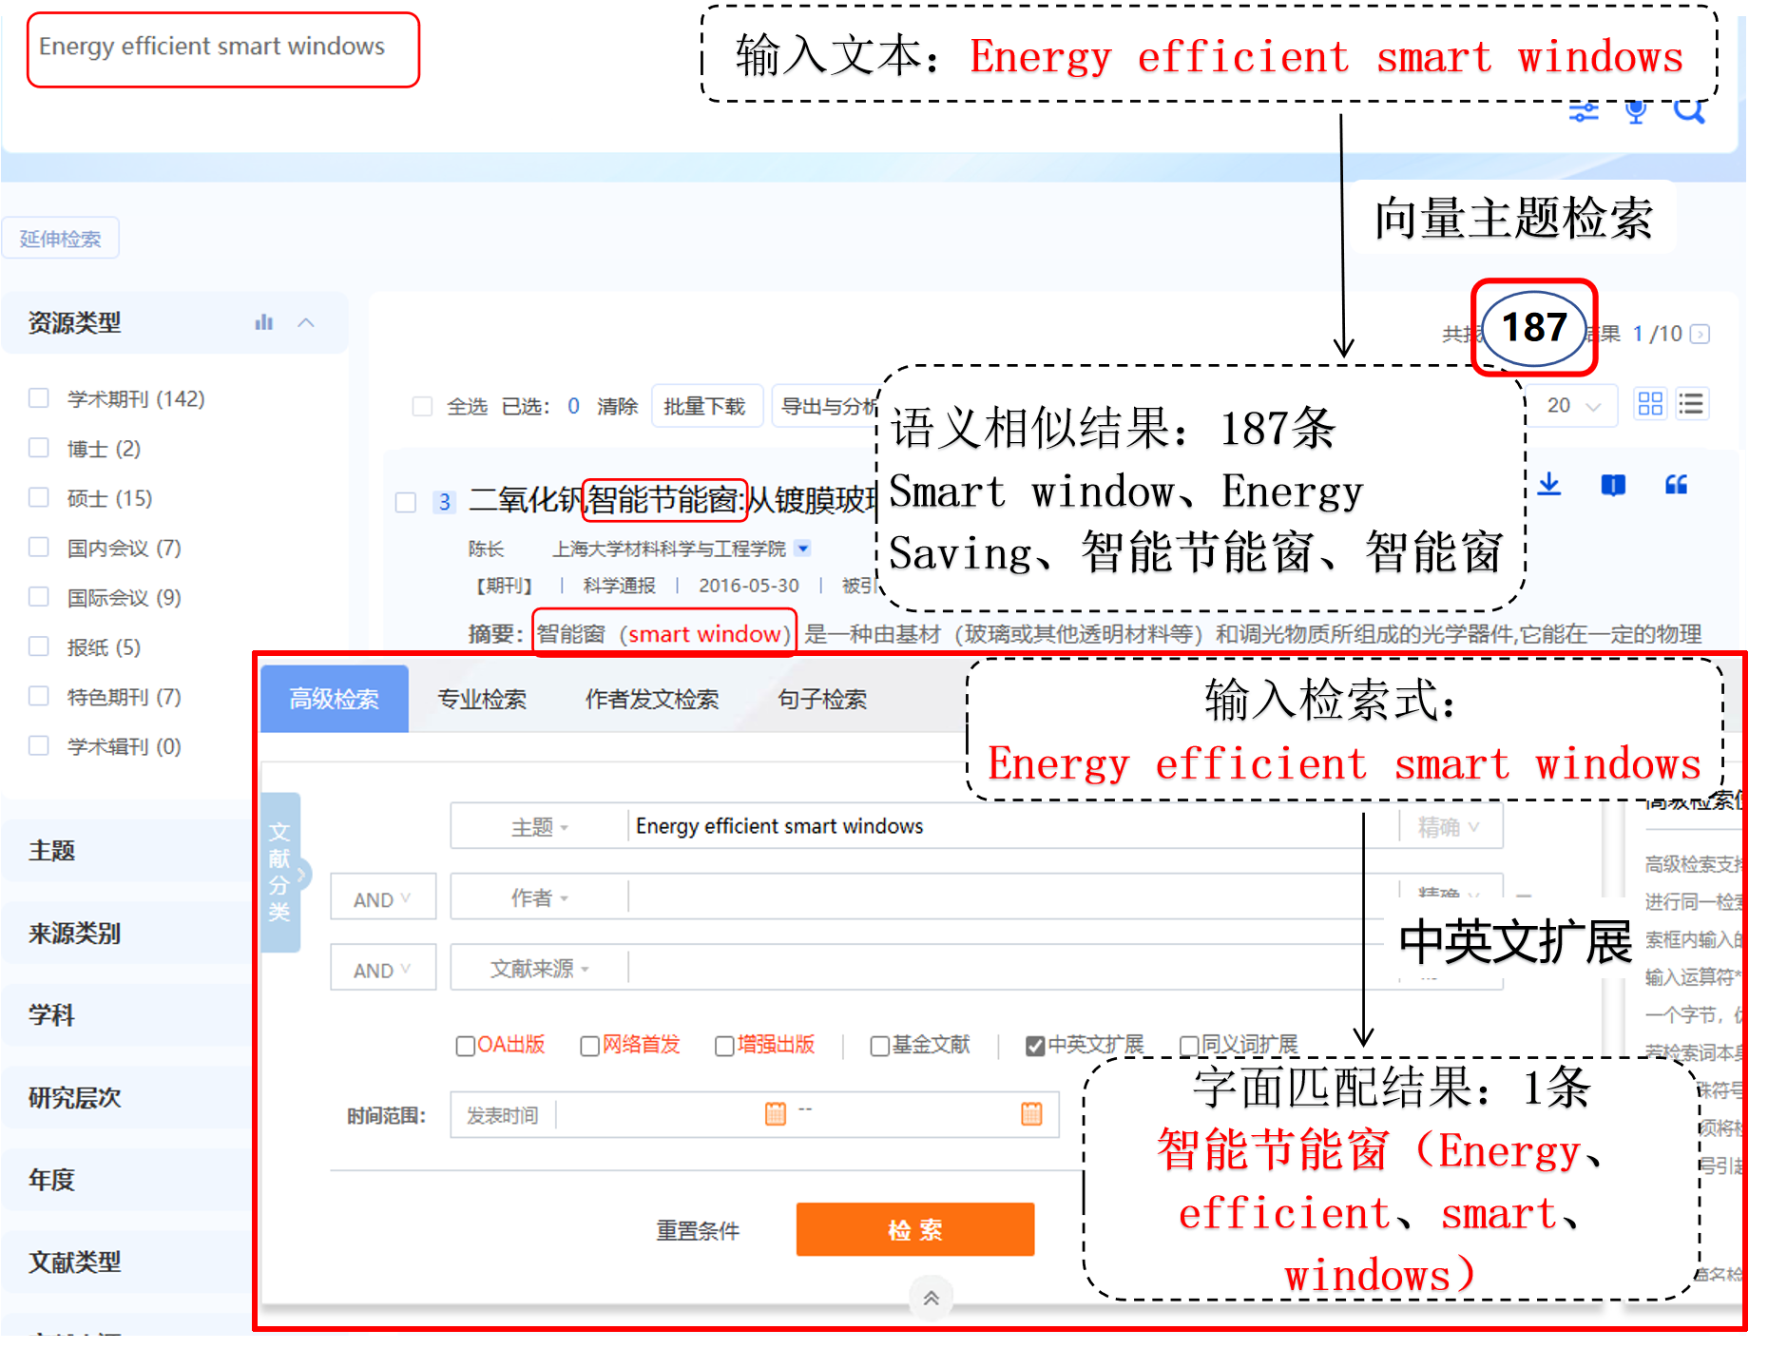Click the Energy efficient smart windows search box
1768x1349 pixels.
click(222, 48)
